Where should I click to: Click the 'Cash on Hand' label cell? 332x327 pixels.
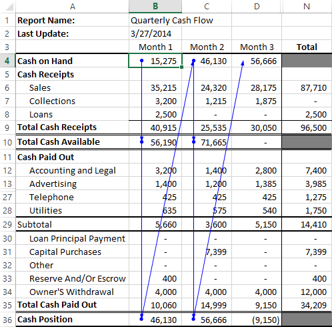(x=72, y=61)
